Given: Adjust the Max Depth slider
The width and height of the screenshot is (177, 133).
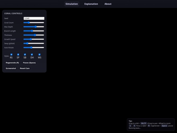Looking at the screenshot, I should pos(34,27).
